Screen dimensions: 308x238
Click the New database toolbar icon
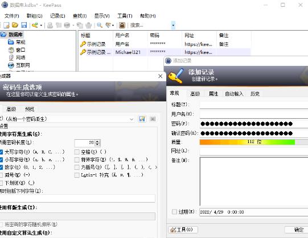(6, 25)
